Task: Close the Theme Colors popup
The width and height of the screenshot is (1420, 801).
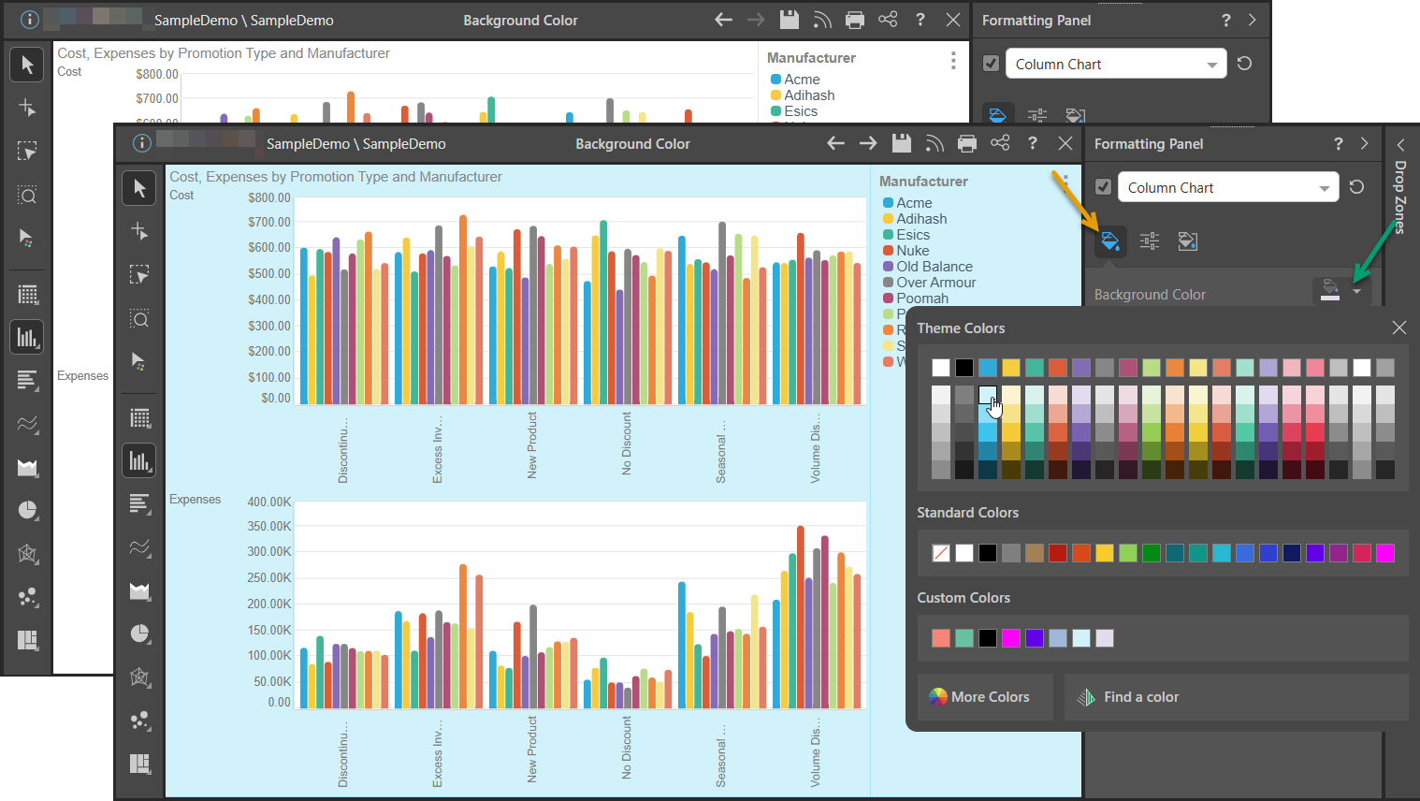Action: [1398, 328]
